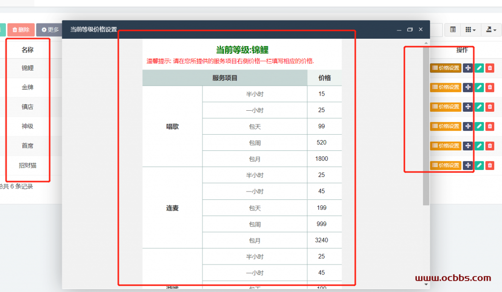Click the move icon in 锦鲤 row
Image resolution: width=502 pixels, height=292 pixels.
tap(468, 68)
